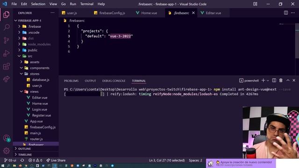Open the View menu

pyautogui.click(x=53, y=4)
